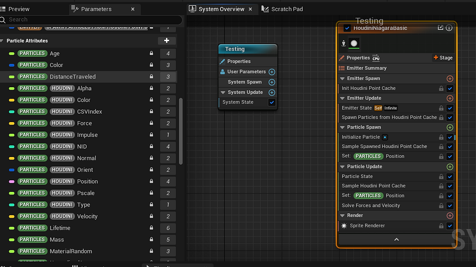Image resolution: width=476 pixels, height=267 pixels.
Task: Click the CPU sim target icon
Action: pyautogui.click(x=376, y=58)
